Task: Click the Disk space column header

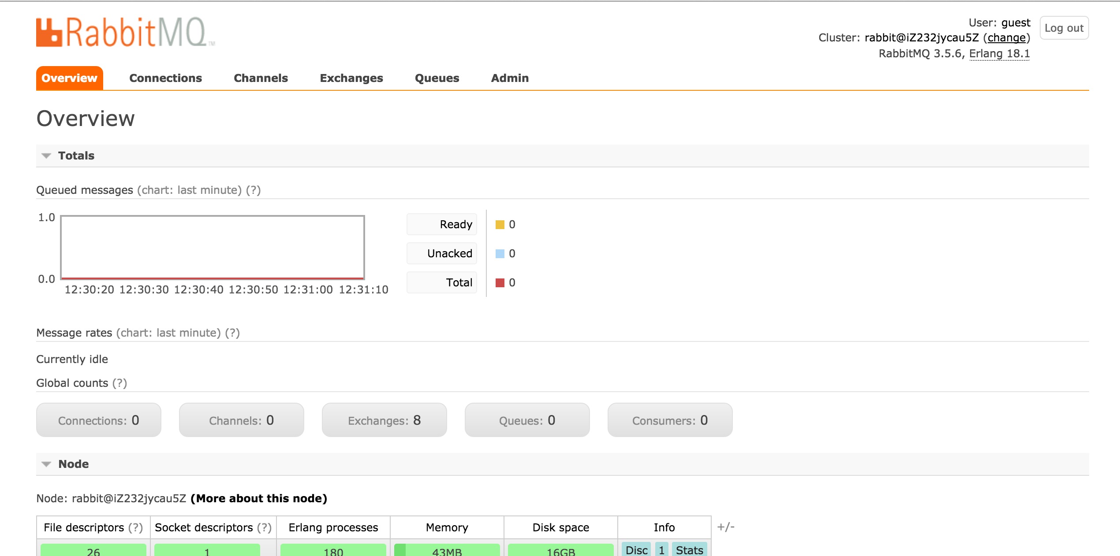Action: (561, 528)
